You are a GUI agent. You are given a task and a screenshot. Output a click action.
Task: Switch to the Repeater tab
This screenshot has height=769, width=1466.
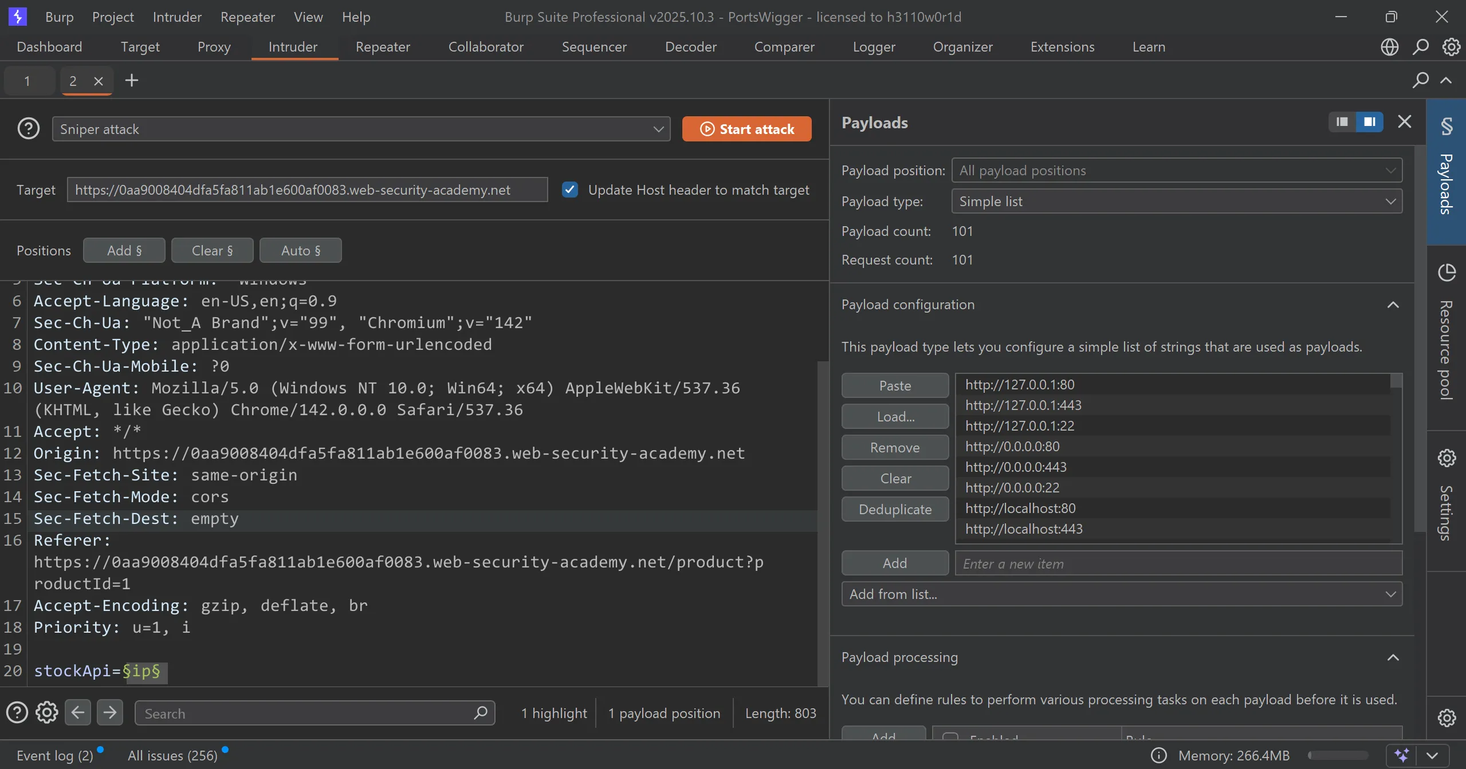click(383, 47)
